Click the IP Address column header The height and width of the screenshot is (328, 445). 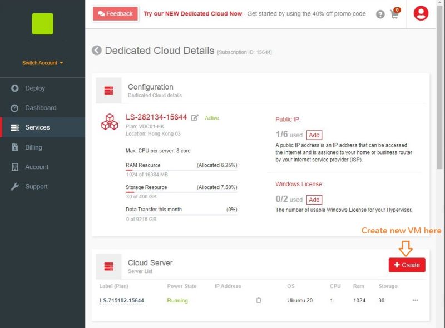coord(228,286)
